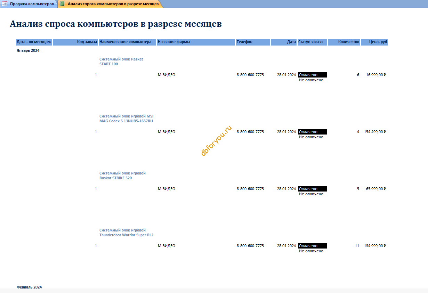Click the Цена, руб column header

coord(374,42)
